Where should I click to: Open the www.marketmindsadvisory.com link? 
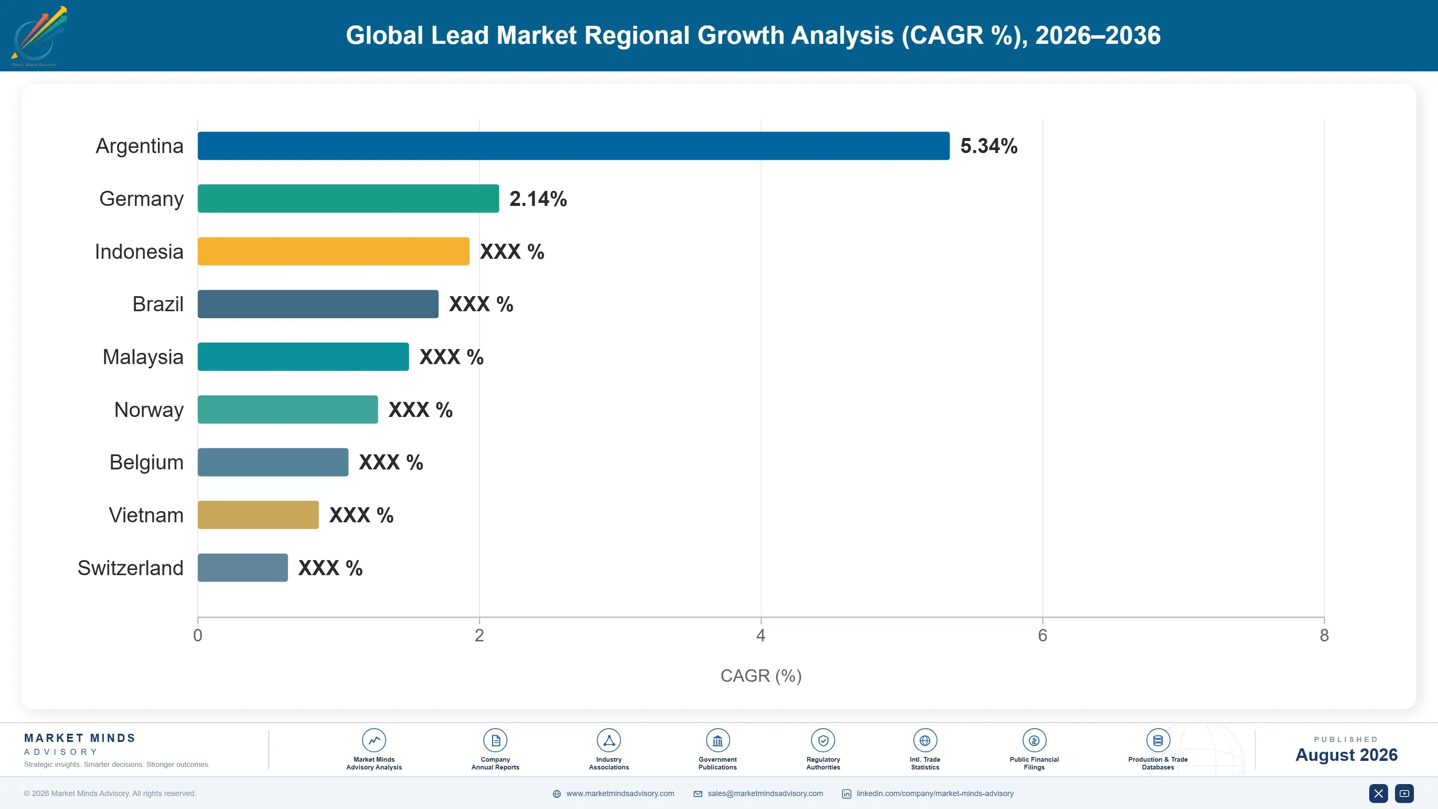pos(620,794)
